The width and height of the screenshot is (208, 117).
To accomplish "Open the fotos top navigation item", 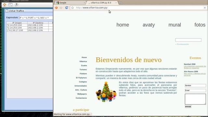I will [200, 25].
